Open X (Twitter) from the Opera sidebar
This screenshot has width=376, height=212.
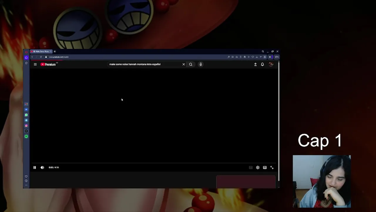click(x=26, y=131)
